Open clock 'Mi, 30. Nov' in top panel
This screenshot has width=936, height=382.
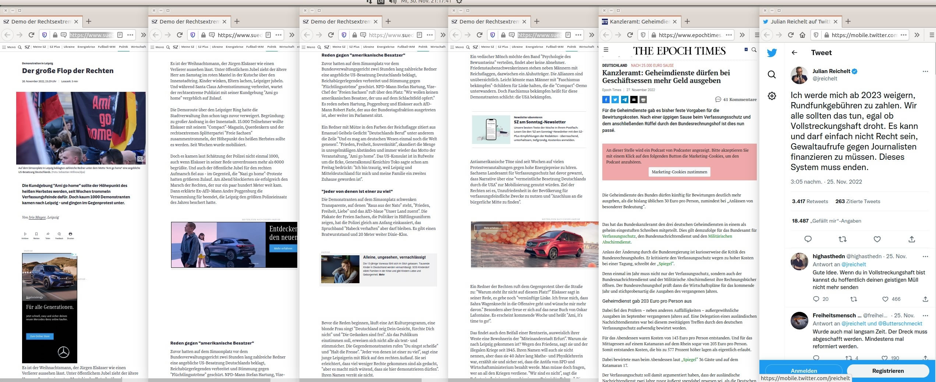(x=426, y=1)
